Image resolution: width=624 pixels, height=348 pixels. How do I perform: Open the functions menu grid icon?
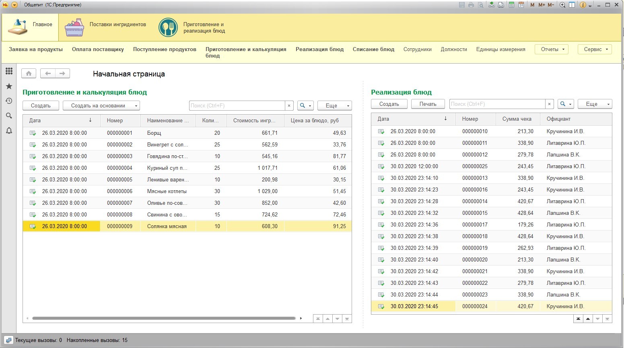tap(9, 71)
